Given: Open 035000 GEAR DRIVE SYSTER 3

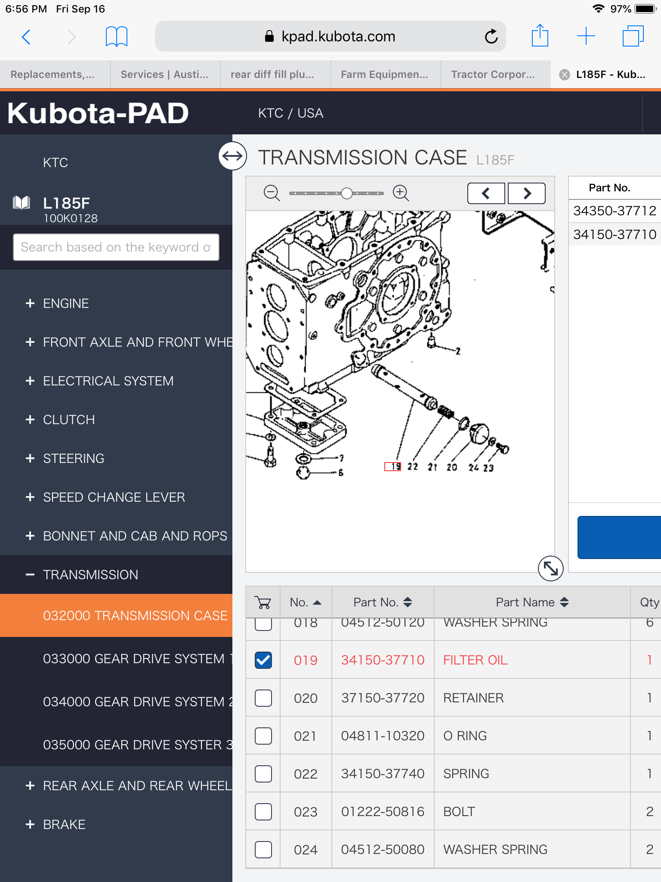Looking at the screenshot, I should [x=116, y=745].
